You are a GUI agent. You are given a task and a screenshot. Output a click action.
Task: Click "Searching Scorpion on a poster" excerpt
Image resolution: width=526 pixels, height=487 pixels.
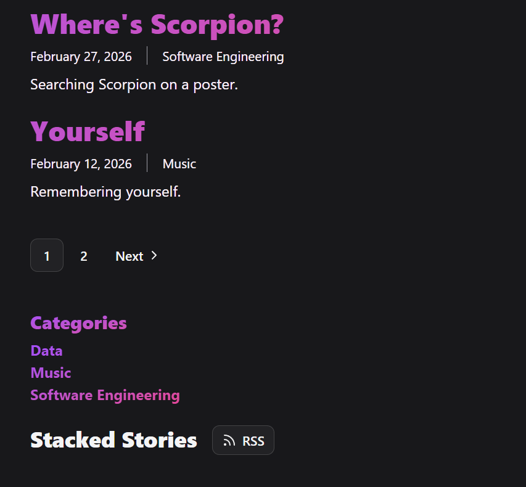[x=134, y=84]
